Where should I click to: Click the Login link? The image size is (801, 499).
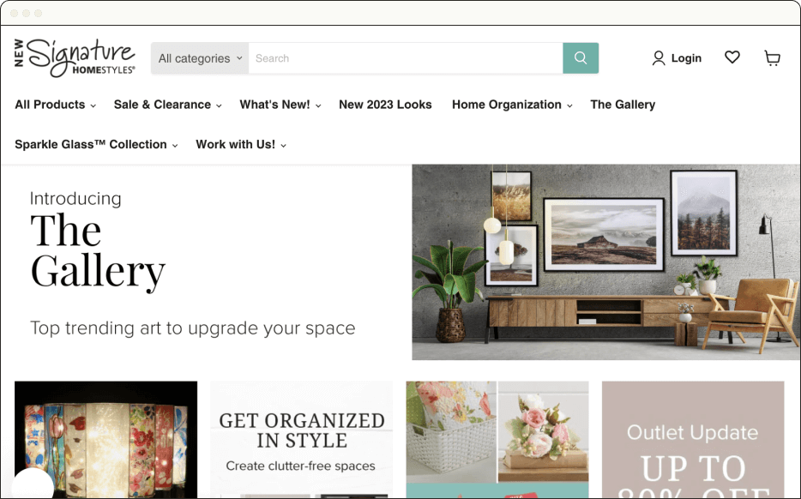coord(686,58)
